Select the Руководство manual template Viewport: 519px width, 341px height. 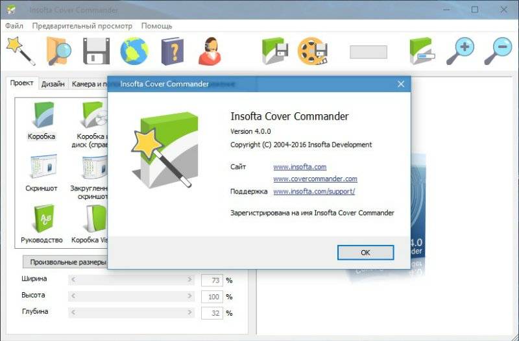[42, 224]
